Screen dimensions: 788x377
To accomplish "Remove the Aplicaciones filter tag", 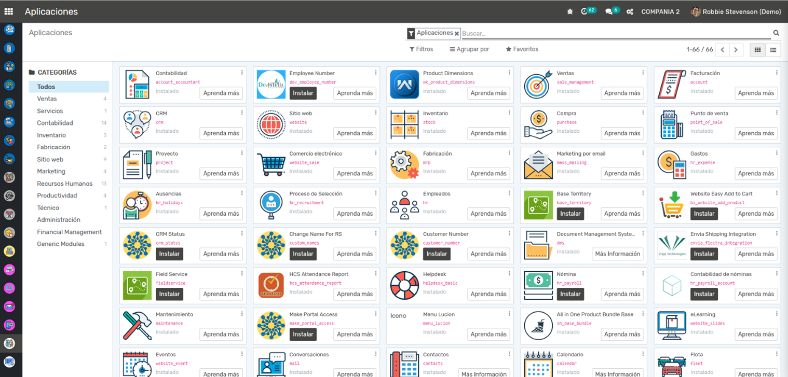I will (457, 34).
